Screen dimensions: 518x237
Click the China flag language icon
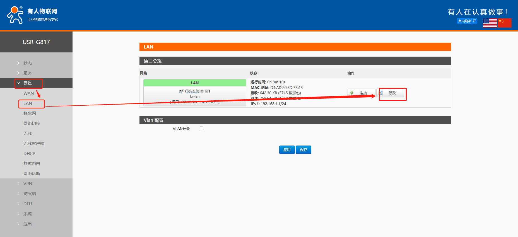pos(505,23)
